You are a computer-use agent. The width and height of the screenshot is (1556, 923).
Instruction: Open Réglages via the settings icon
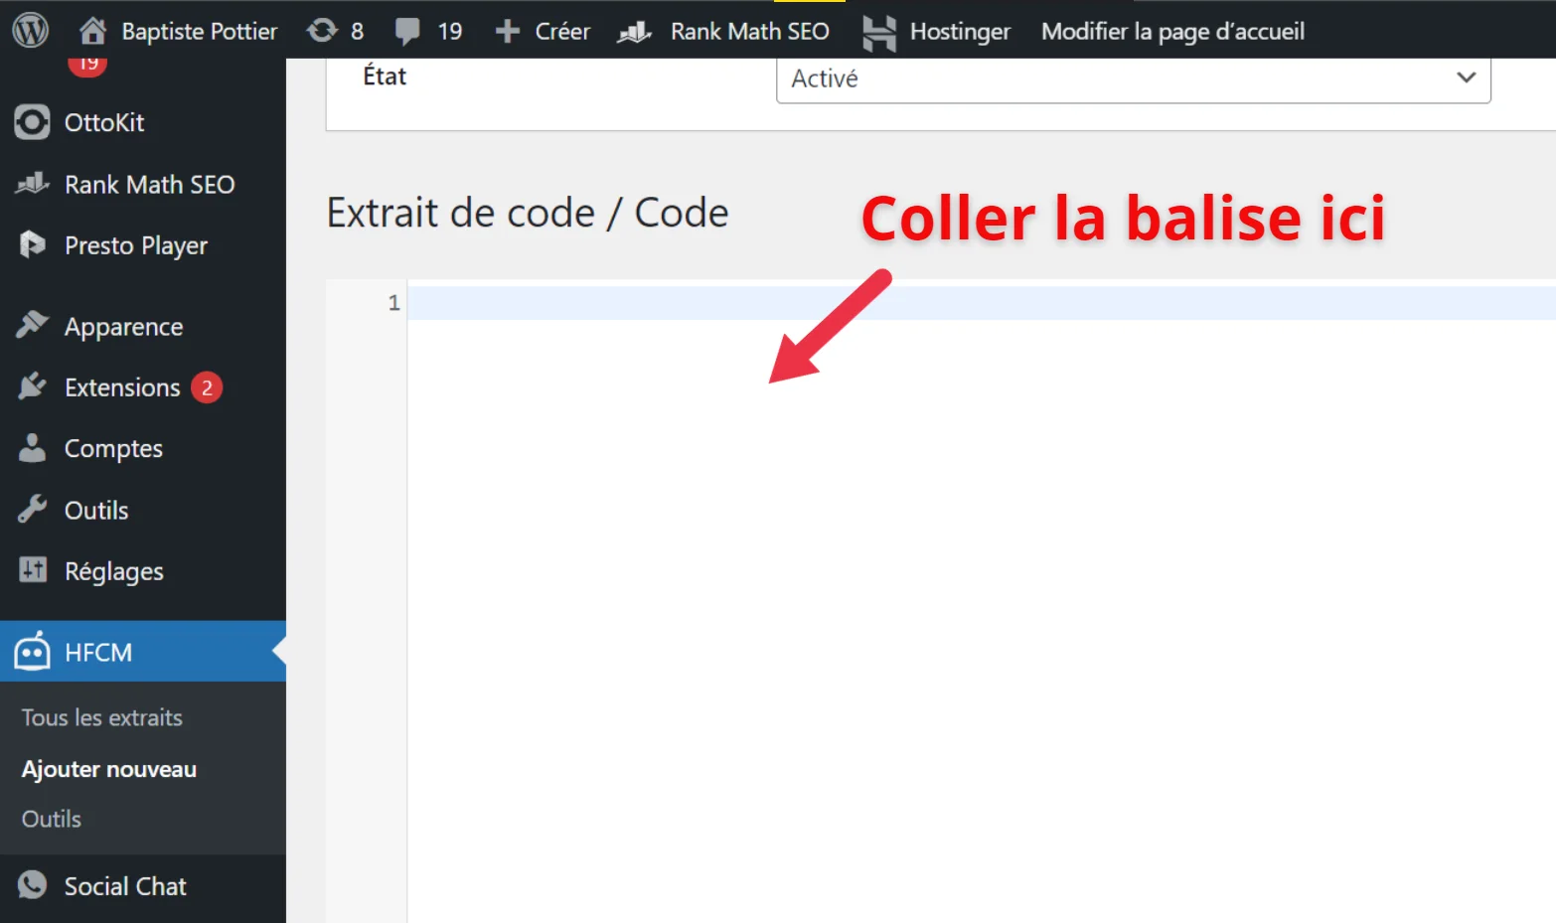31,570
